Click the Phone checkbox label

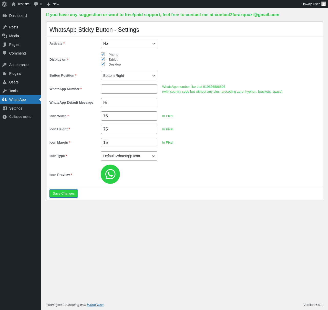113,55
